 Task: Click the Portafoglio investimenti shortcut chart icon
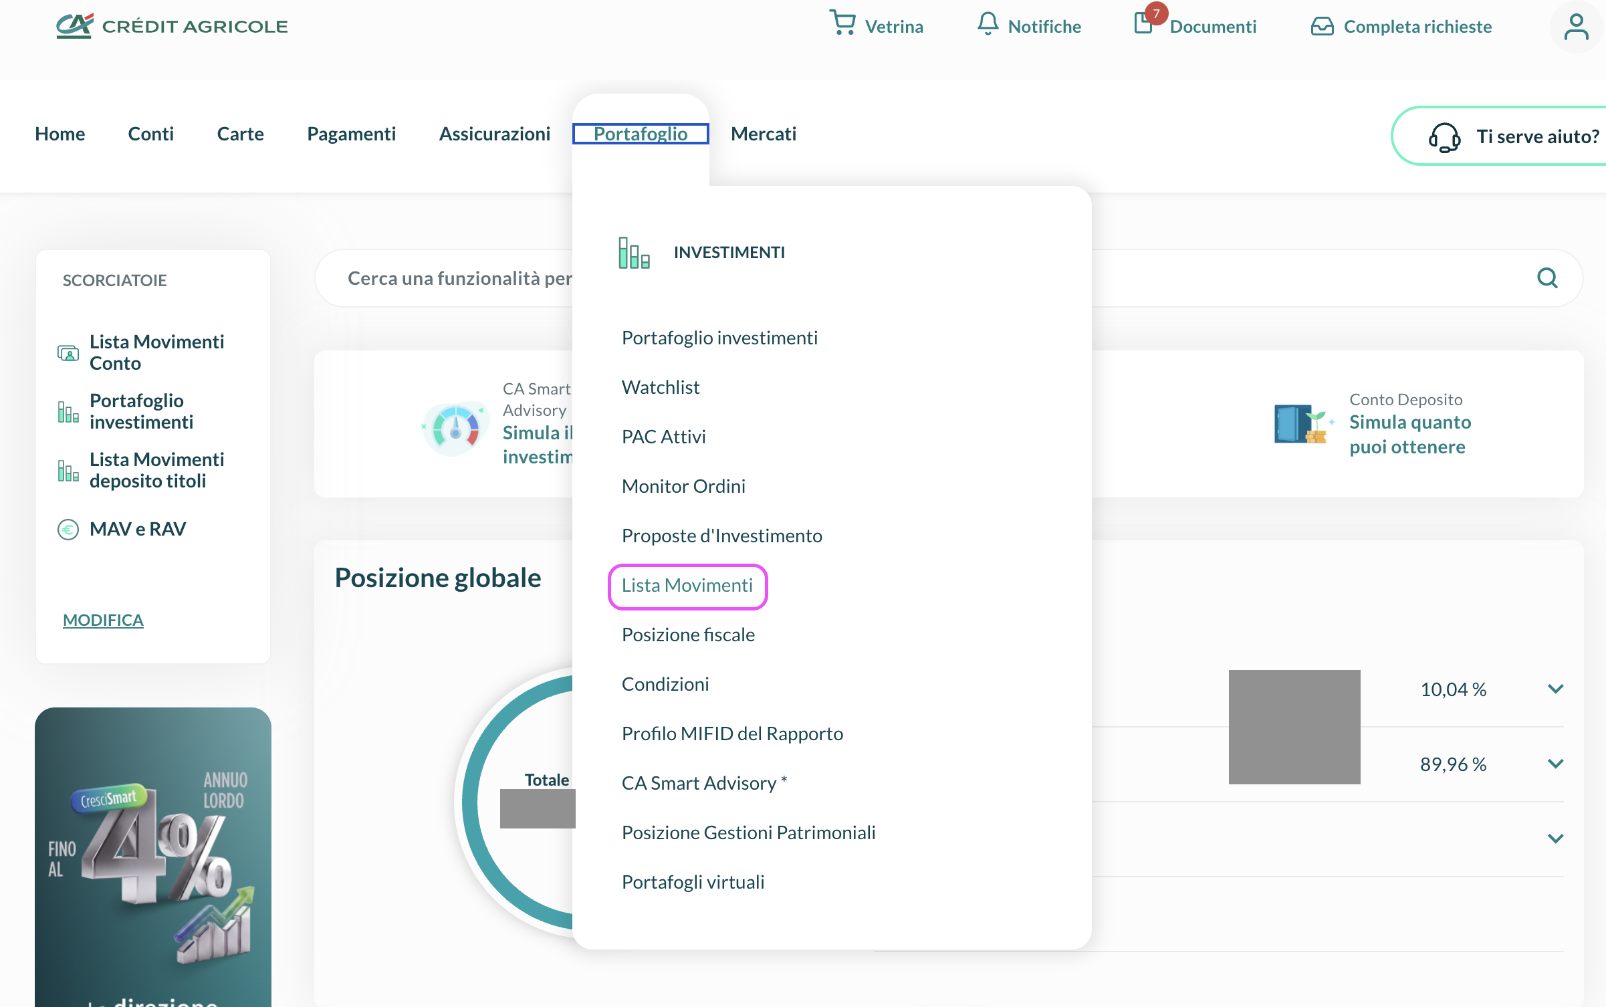coord(68,412)
